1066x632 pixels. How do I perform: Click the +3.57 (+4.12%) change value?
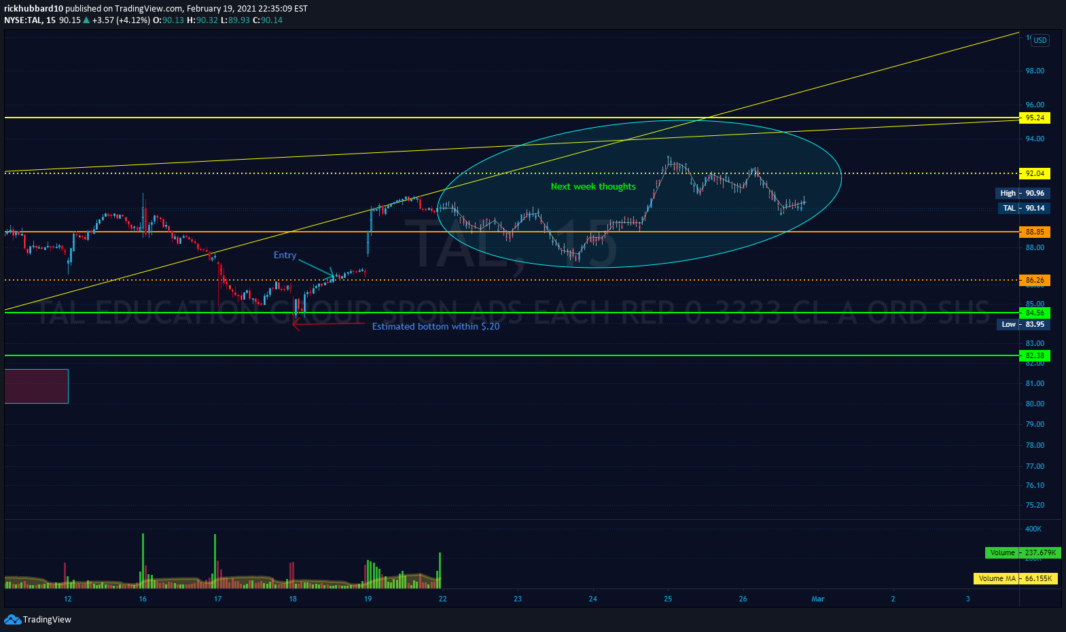tap(121, 20)
